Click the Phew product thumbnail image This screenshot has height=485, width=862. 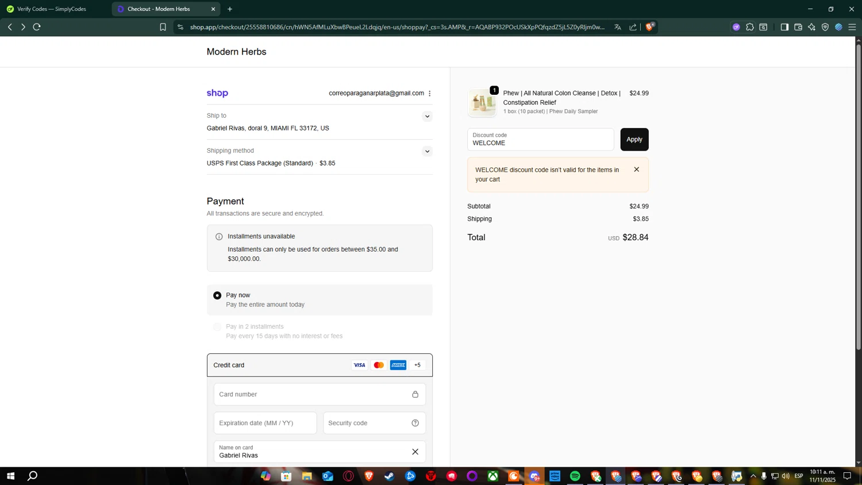[x=482, y=103]
